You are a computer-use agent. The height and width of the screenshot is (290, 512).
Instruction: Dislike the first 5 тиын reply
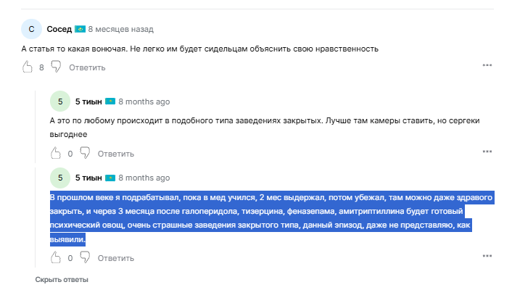click(84, 153)
